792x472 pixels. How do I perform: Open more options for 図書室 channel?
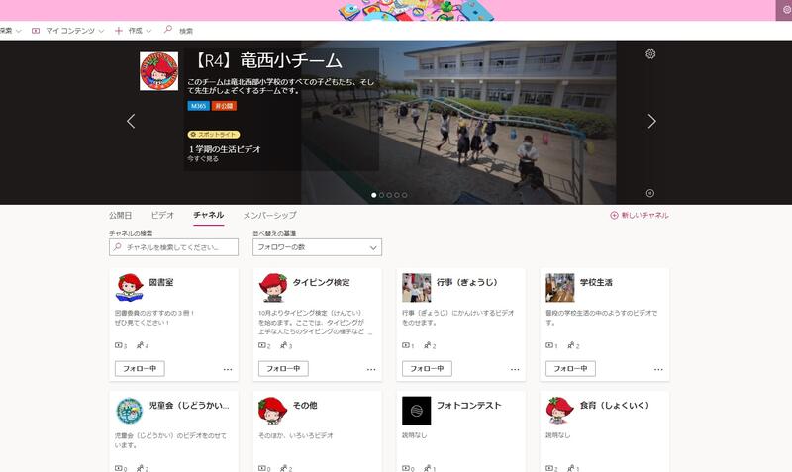(228, 369)
